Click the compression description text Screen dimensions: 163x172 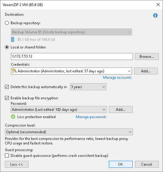tap(67, 141)
